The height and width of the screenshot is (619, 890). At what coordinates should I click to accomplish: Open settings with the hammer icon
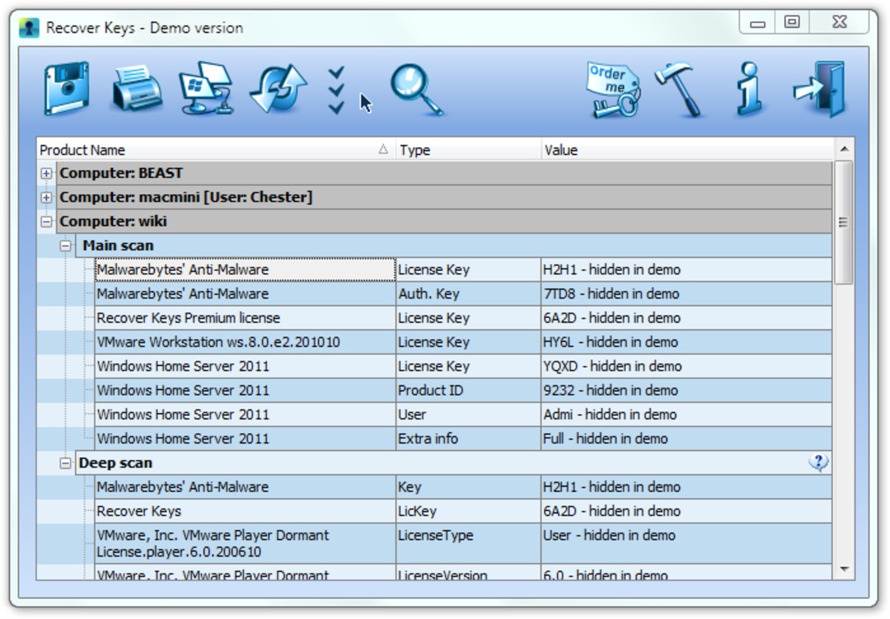click(679, 90)
